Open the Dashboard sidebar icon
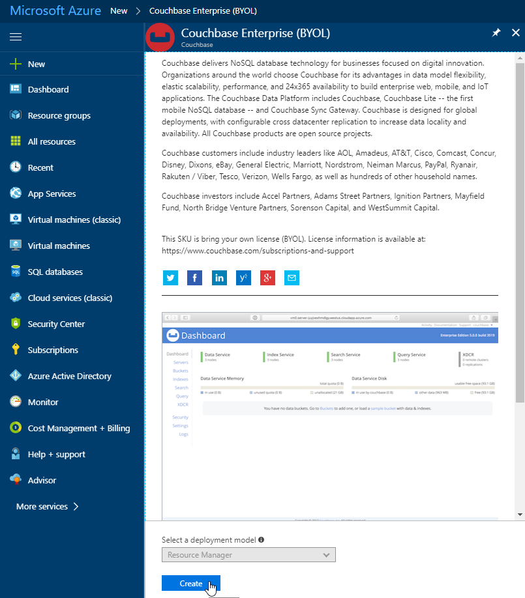Viewport: 525px width, 598px height. [x=16, y=89]
